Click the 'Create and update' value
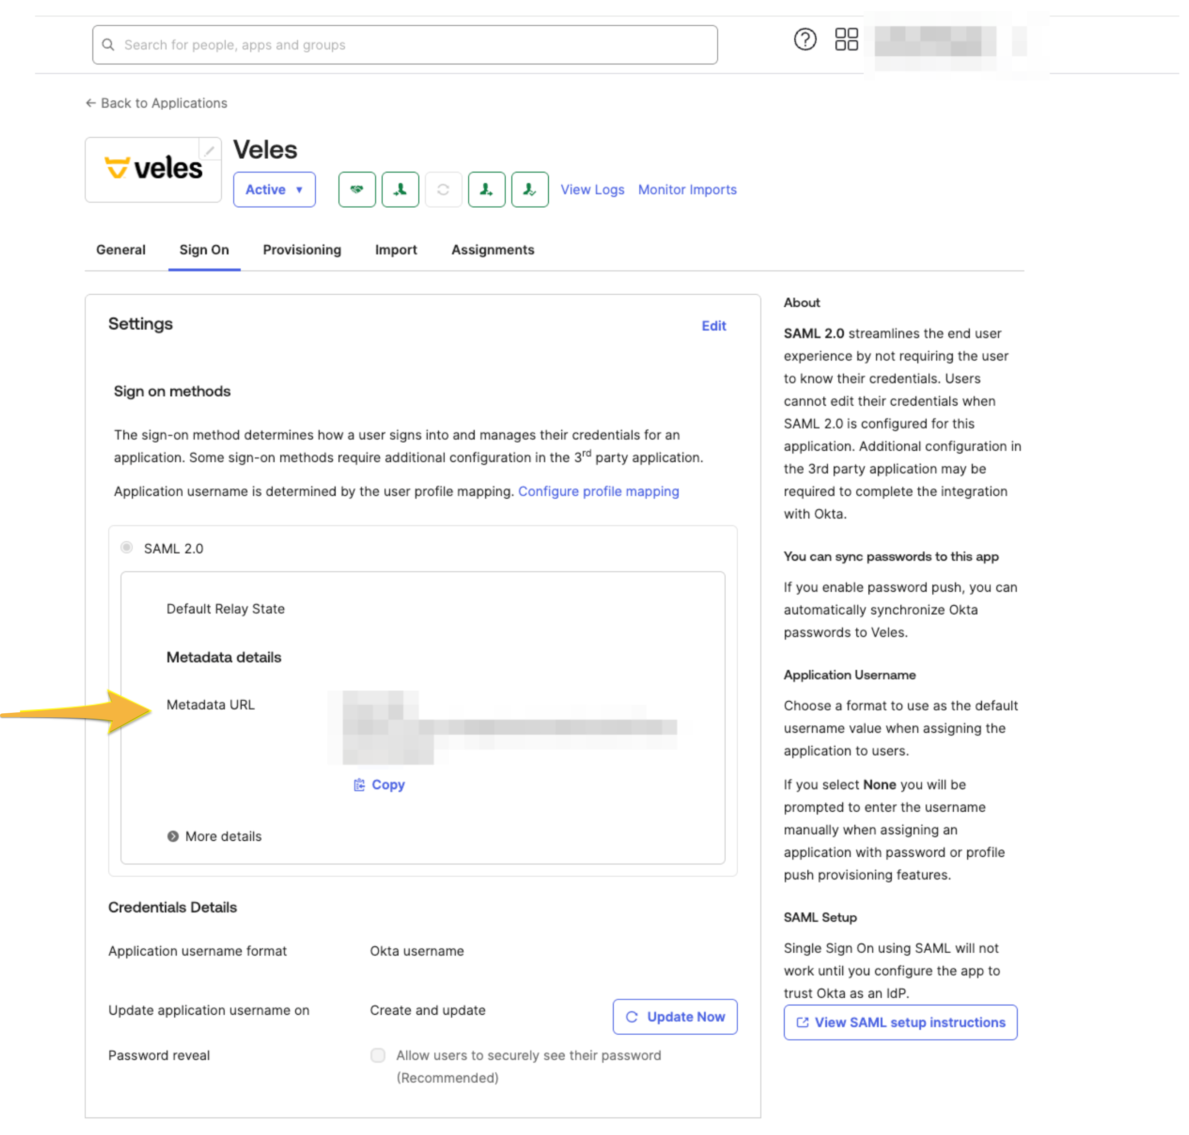 pyautogui.click(x=427, y=1010)
